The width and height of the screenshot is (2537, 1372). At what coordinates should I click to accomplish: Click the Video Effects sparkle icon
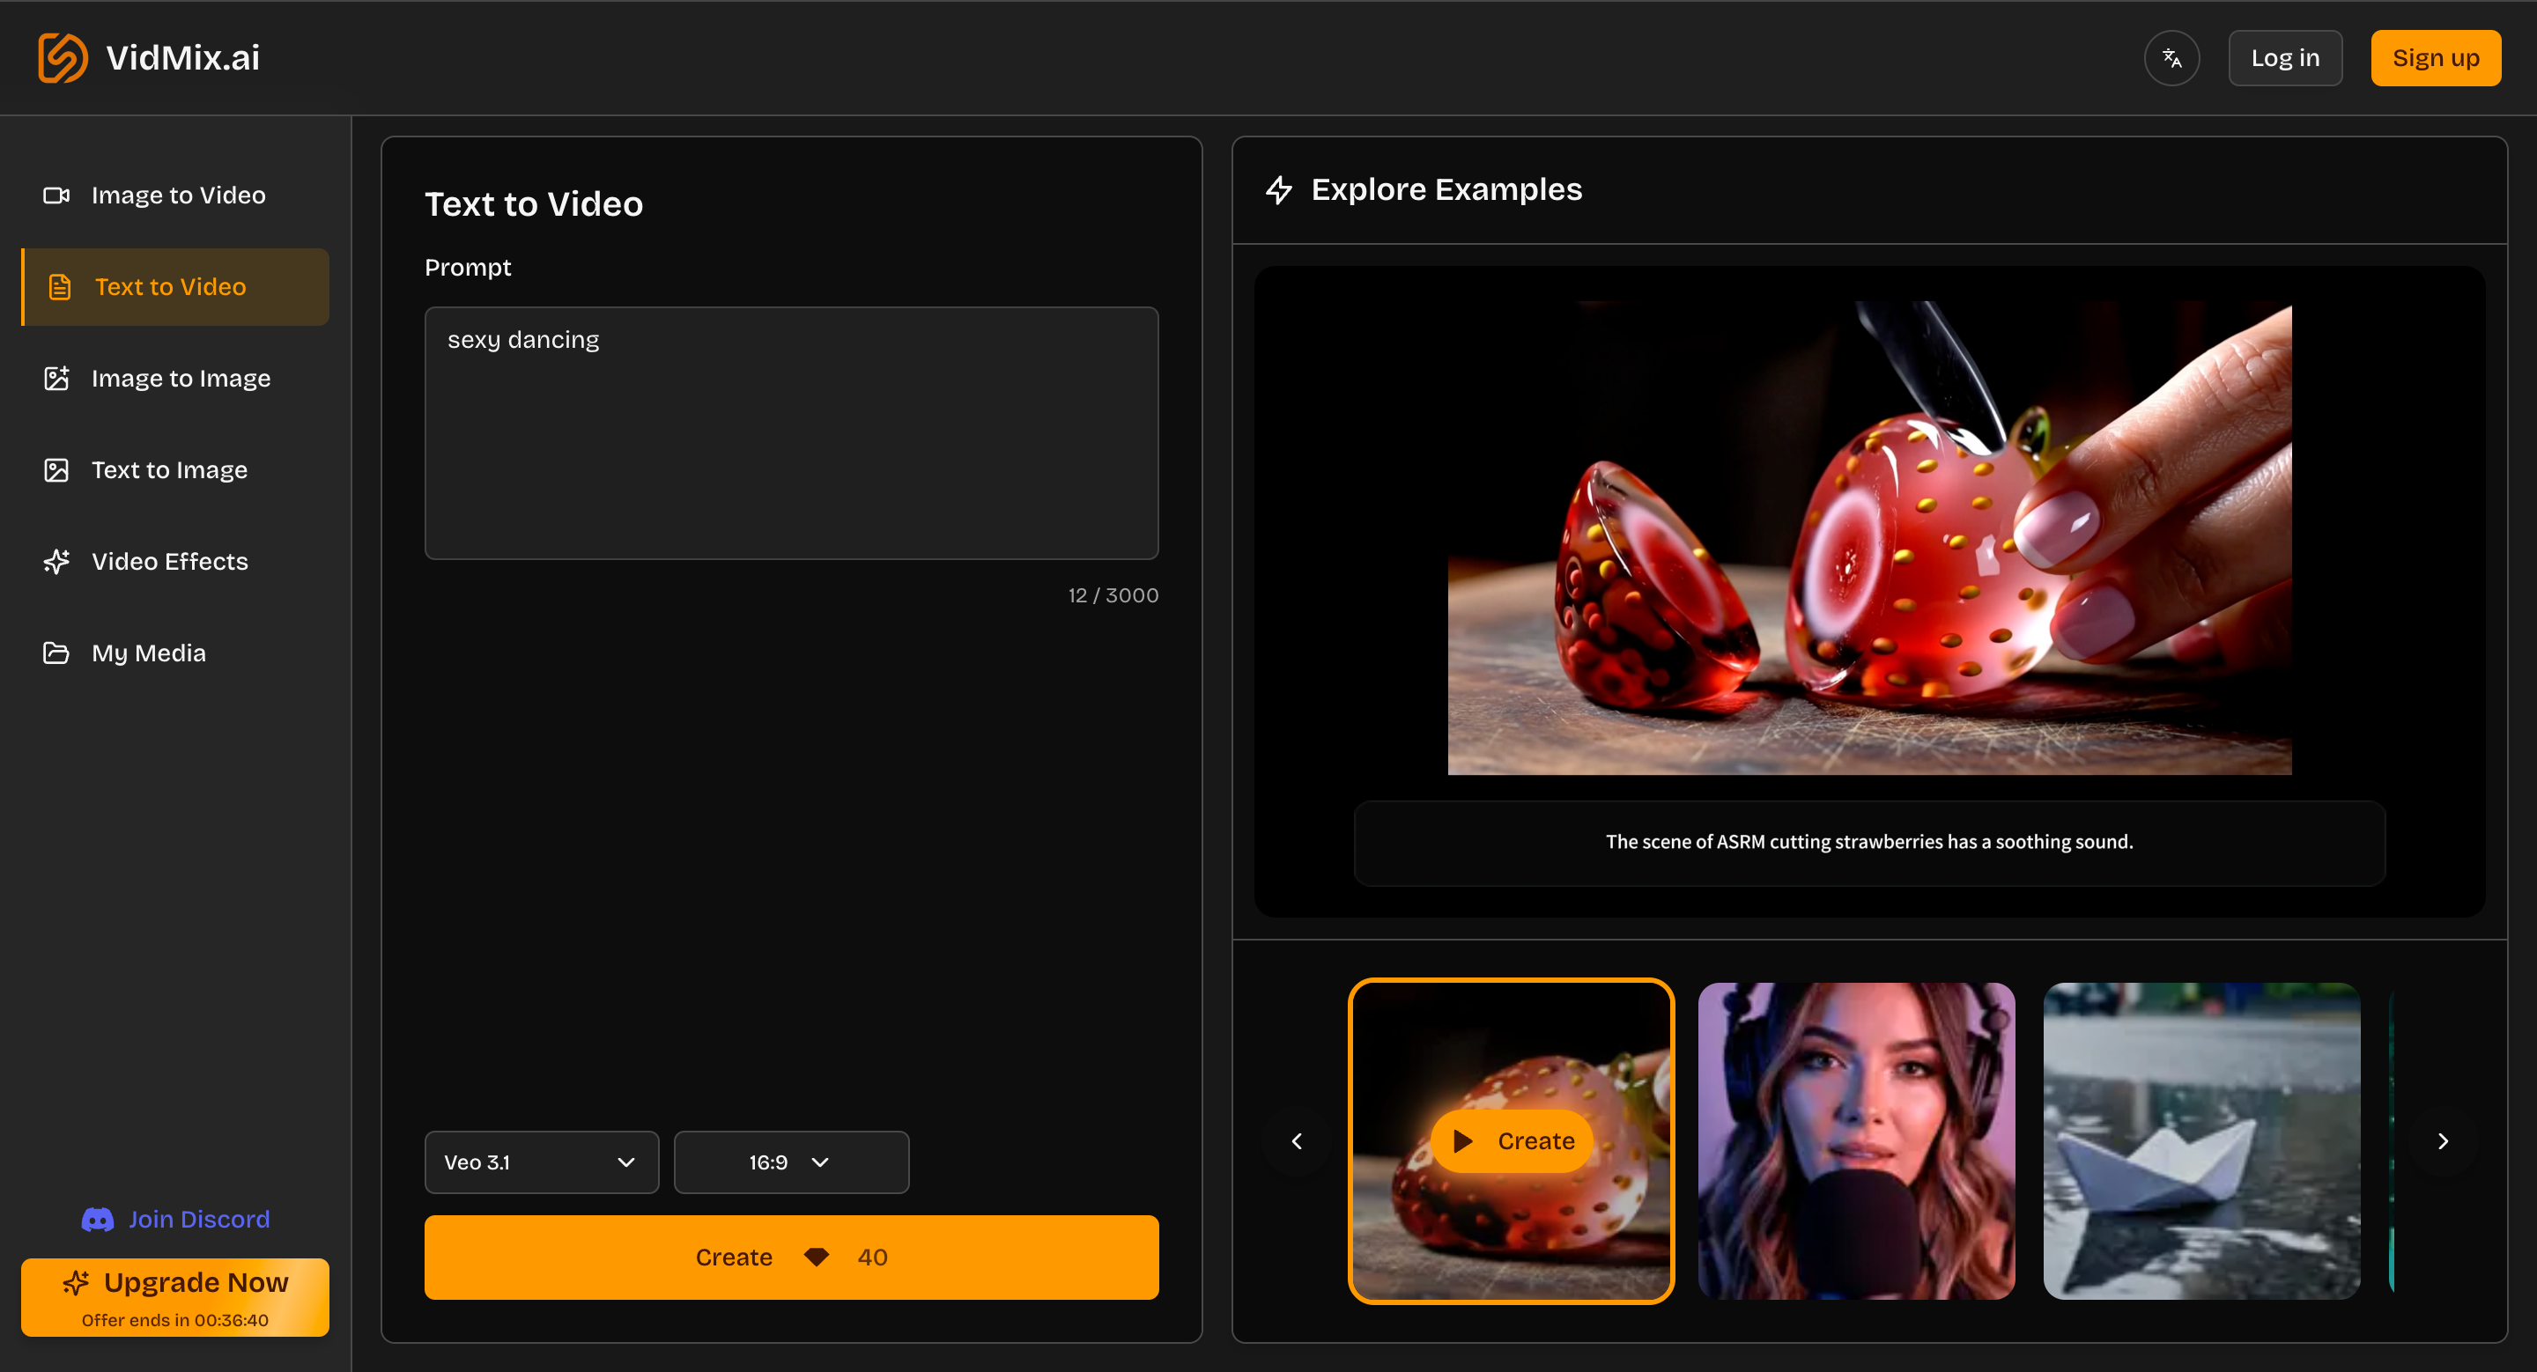[x=56, y=561]
